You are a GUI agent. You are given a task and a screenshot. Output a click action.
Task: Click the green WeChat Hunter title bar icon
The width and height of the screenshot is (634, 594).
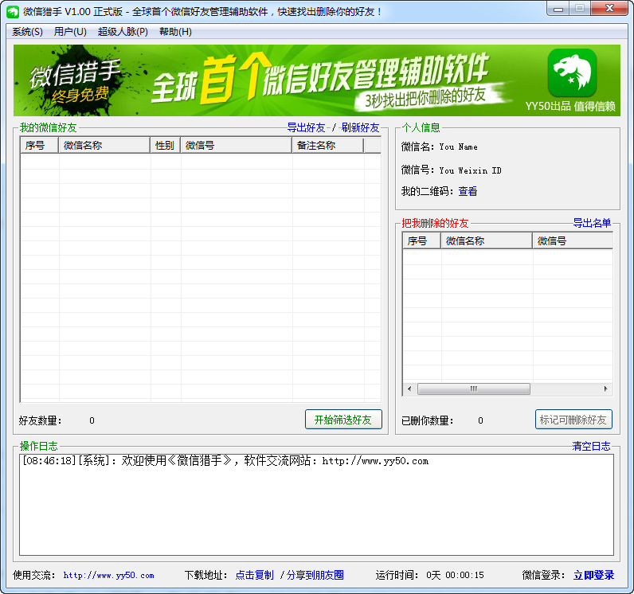coord(13,11)
